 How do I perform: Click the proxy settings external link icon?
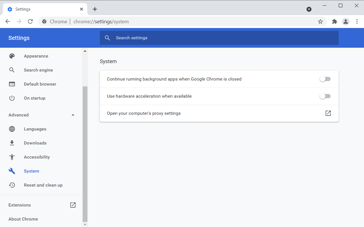pos(328,113)
